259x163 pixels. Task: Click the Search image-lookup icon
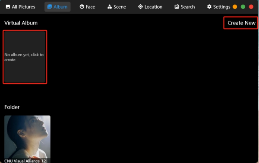point(177,7)
